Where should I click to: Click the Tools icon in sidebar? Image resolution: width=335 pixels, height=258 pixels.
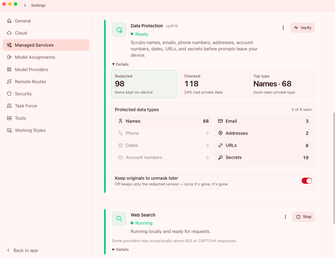[x=9, y=118]
